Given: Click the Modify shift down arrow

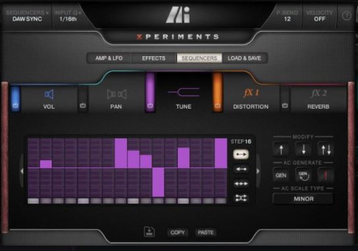Looking at the screenshot, I should tap(303, 150).
